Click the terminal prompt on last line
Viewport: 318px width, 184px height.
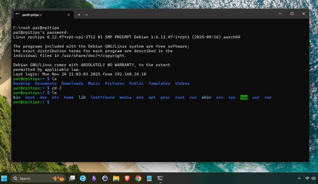click(31, 102)
